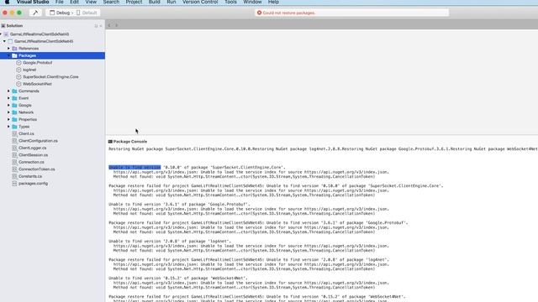The height and width of the screenshot is (302, 538).
Task: Click the red error icon in status bar
Action: tap(260, 13)
